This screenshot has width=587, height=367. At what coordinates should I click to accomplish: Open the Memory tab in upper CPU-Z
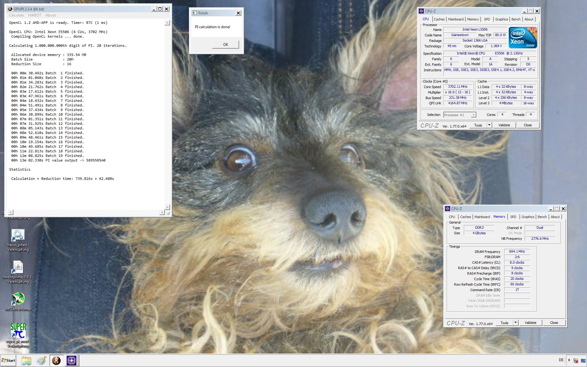pyautogui.click(x=473, y=19)
